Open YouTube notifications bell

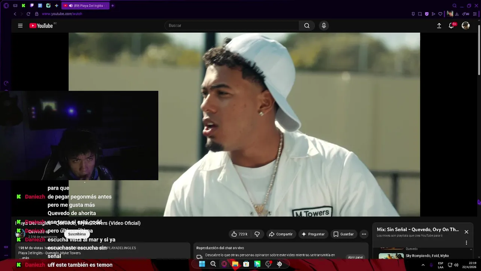pyautogui.click(x=451, y=26)
